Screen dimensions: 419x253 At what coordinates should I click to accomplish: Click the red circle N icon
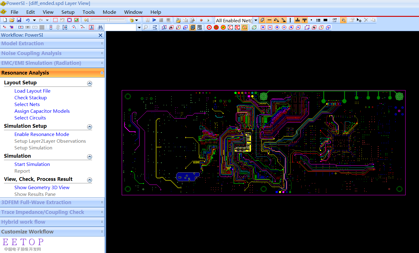click(x=209, y=27)
